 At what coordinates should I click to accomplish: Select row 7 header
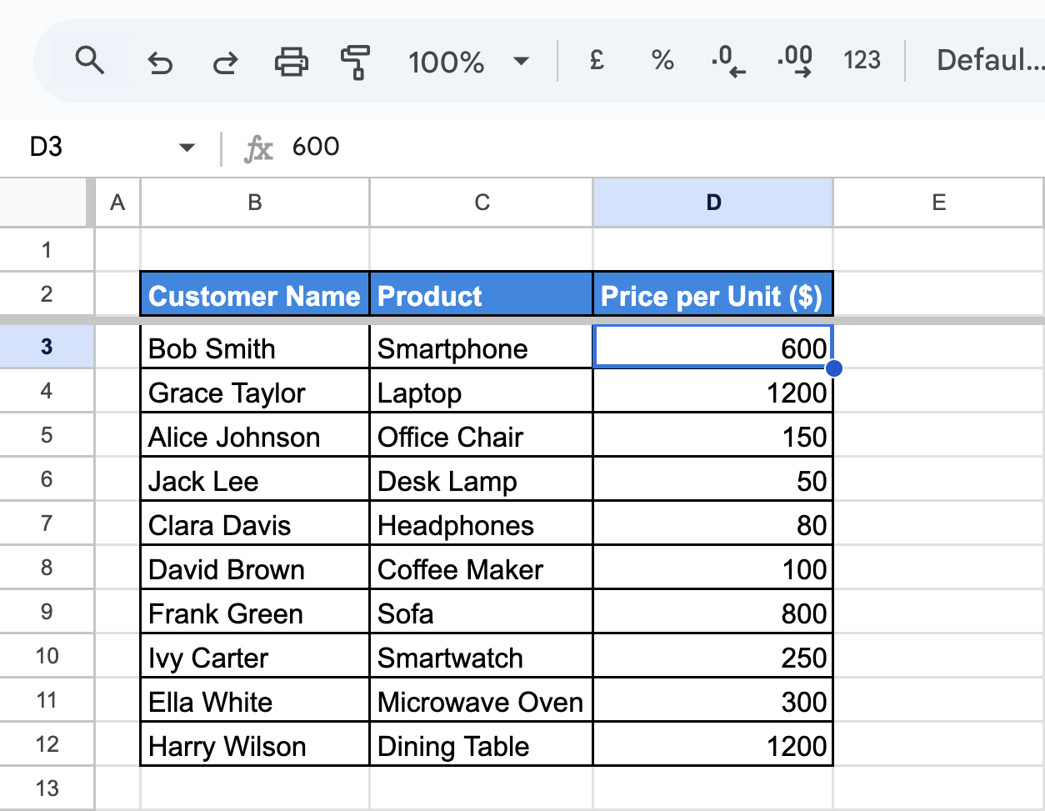pos(47,523)
